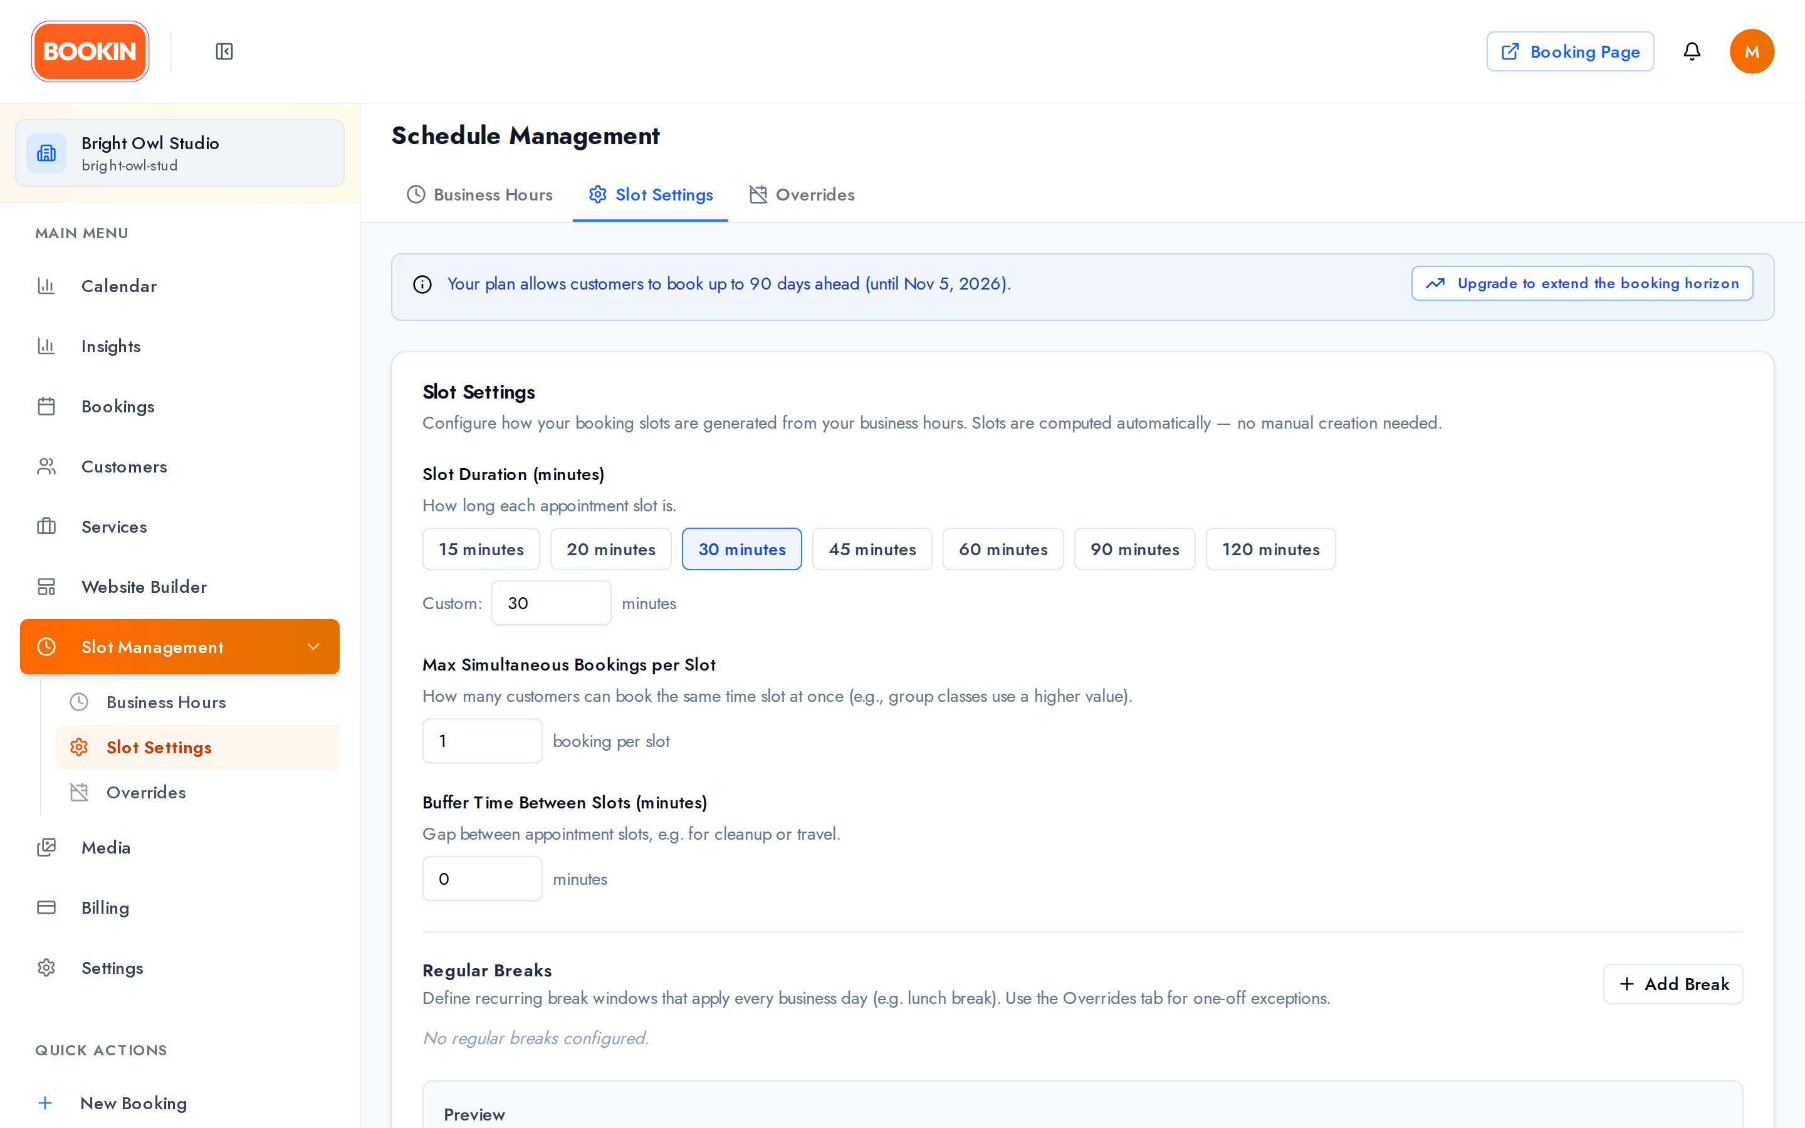This screenshot has width=1805, height=1128.
Task: Click the Slot Management clock icon
Action: pyautogui.click(x=46, y=647)
